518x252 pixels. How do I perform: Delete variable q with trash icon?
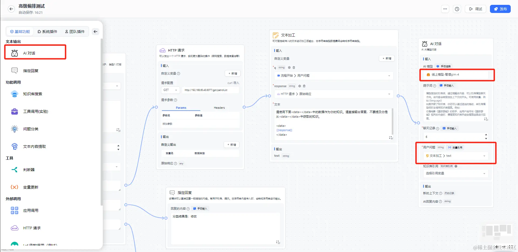coord(294,67)
